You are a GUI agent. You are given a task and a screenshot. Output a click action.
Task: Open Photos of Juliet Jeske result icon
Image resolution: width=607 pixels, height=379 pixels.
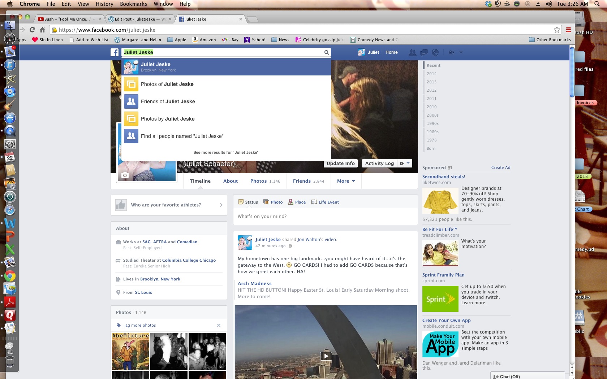tap(131, 84)
